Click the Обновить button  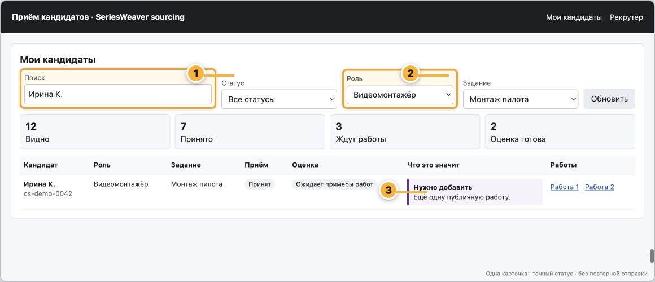[609, 99]
